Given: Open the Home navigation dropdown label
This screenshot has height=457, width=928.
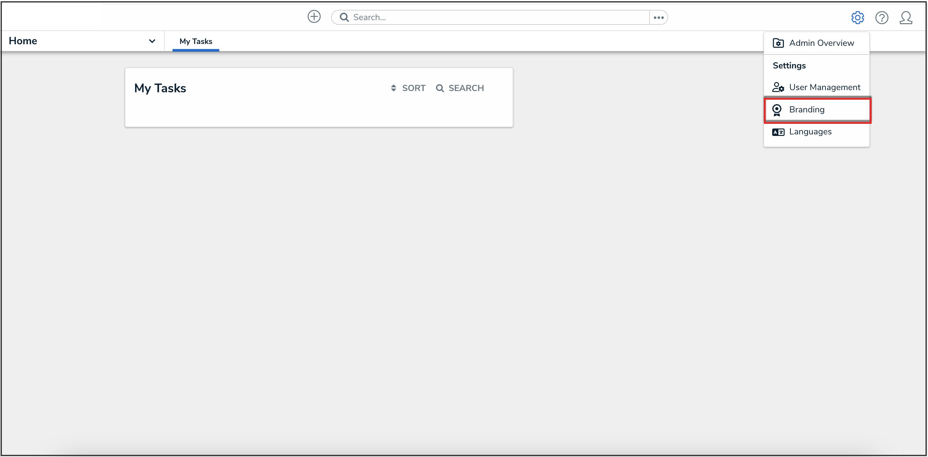Looking at the screenshot, I should coord(23,41).
